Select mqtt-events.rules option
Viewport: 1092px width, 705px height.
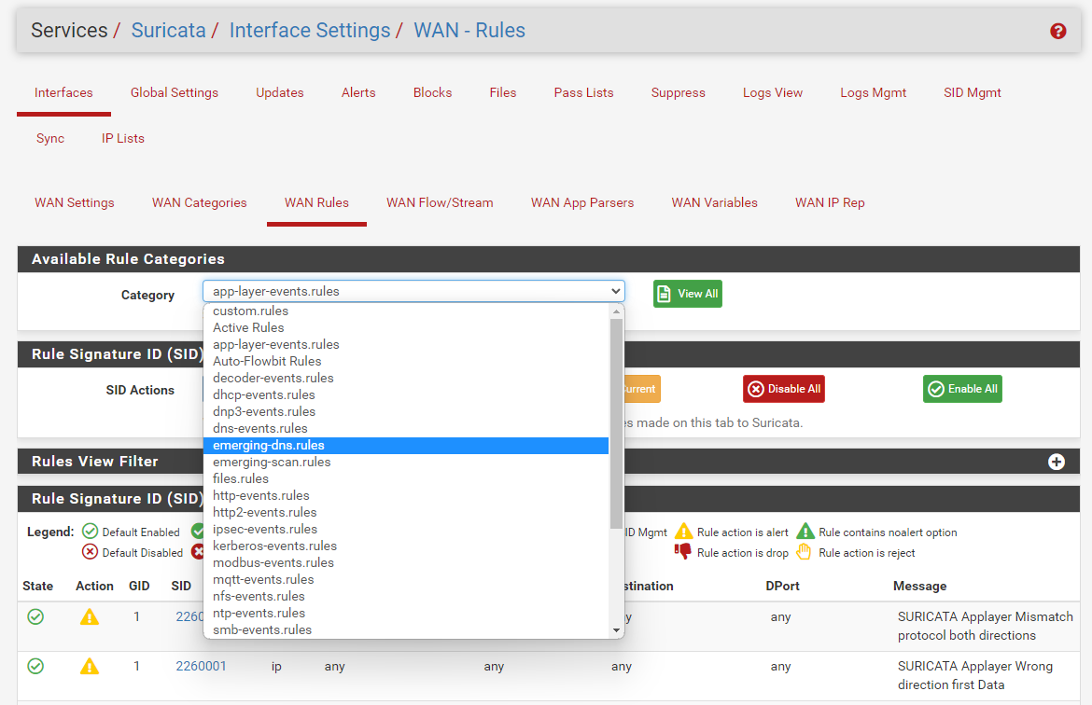(x=406, y=580)
